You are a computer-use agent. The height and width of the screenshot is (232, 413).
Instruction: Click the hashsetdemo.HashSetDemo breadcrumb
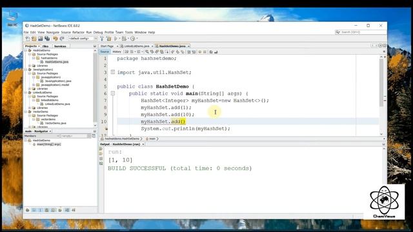[x=121, y=139]
